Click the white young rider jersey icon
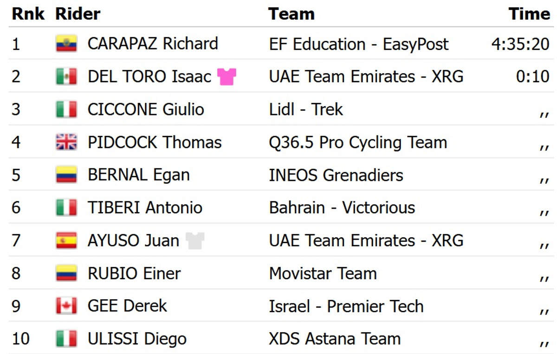 [195, 241]
